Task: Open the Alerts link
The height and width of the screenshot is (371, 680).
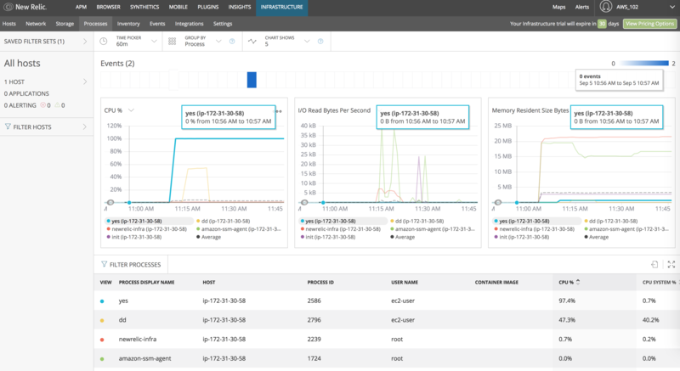Action: [582, 7]
